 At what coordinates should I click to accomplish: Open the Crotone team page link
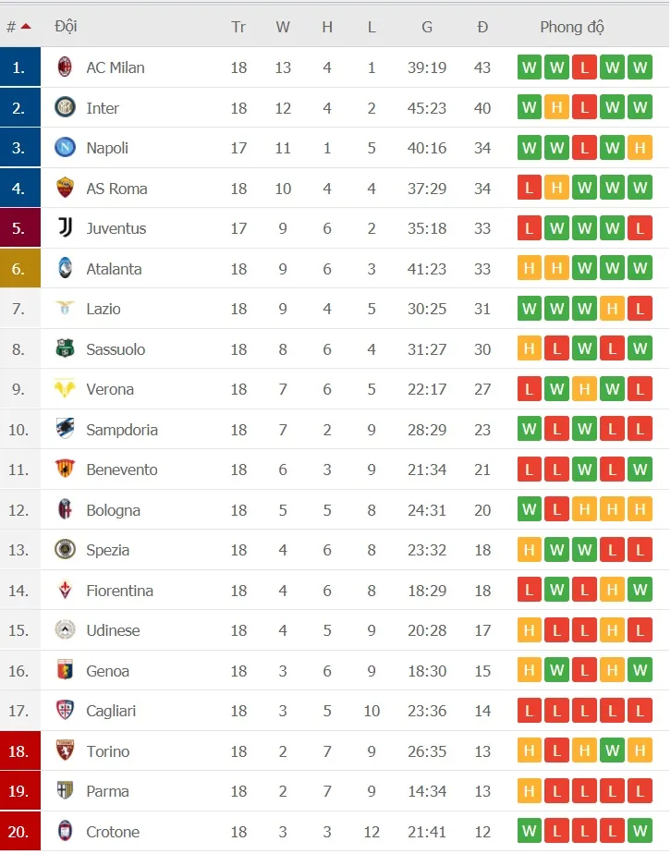tap(112, 832)
